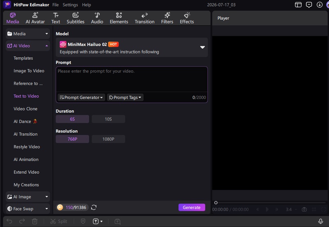The width and height of the screenshot is (329, 227).
Task: Open AI Transition
Action: (25, 134)
